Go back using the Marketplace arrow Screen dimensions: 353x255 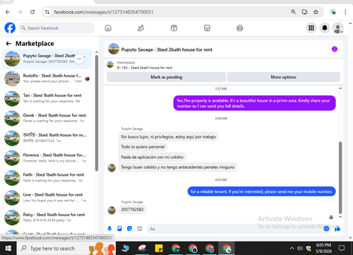(8, 44)
